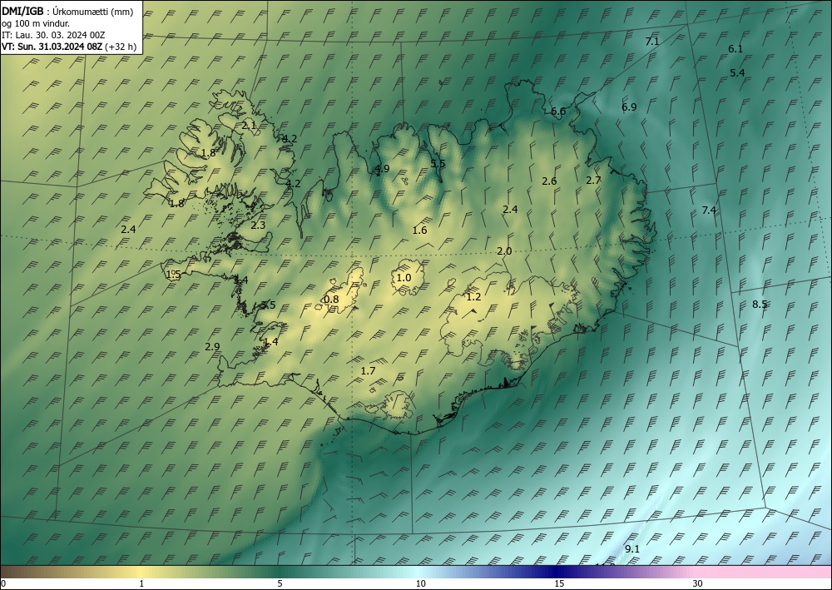The width and height of the screenshot is (832, 590).
Task: Click the 2.7 value label
Action: click(593, 181)
